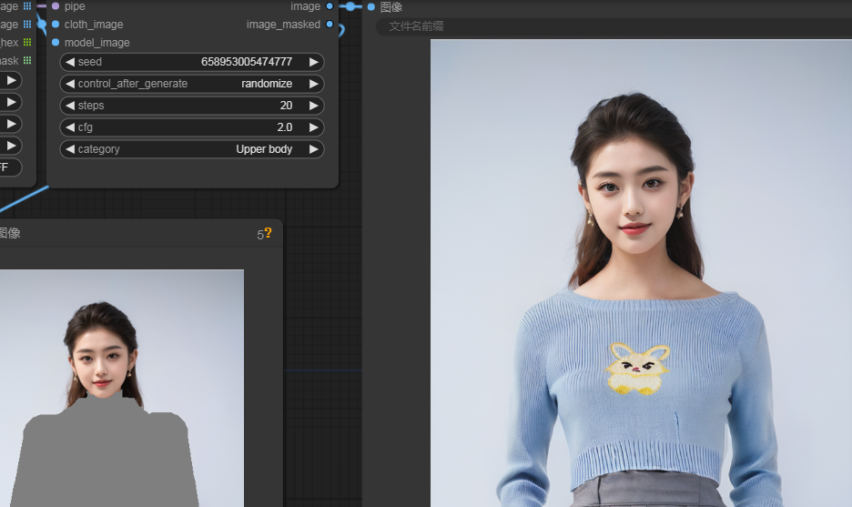Click the green grid icon next to hex

(x=27, y=43)
